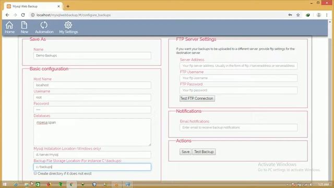Open the Chrome profile avatar

[319, 15]
